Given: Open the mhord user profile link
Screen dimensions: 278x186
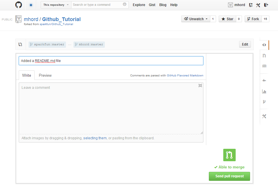Looking at the screenshot, I should (240, 5).
